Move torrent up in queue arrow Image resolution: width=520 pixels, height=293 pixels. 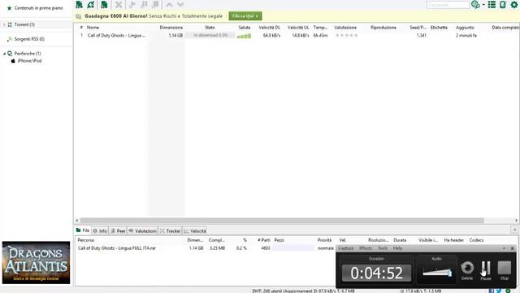click(169, 5)
